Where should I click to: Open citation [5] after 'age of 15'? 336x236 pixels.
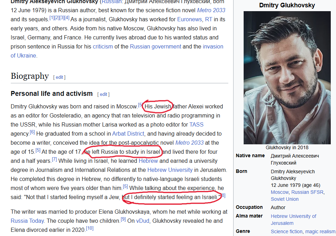[x=38, y=150]
